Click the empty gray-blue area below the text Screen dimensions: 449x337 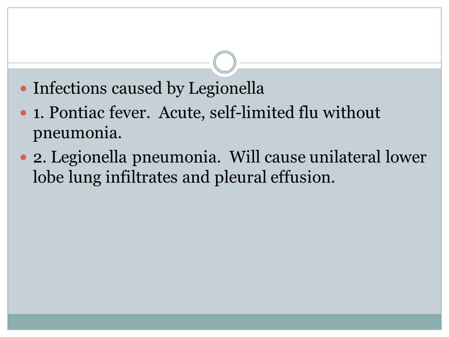point(224,249)
